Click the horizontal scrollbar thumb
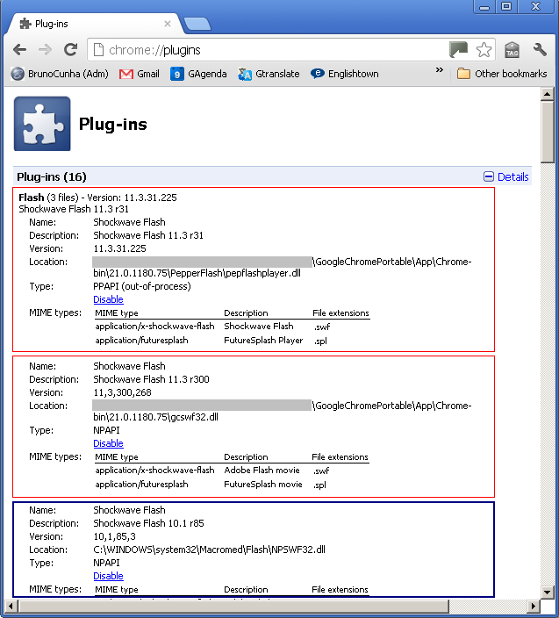 (x=233, y=606)
